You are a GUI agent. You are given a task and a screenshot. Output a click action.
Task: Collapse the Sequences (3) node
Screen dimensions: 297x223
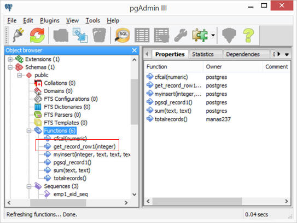[29, 186]
